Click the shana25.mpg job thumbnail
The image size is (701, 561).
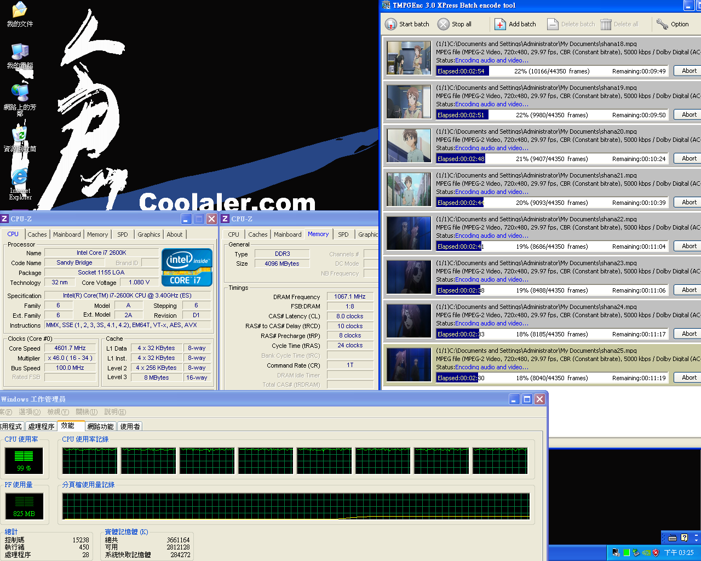tap(409, 364)
